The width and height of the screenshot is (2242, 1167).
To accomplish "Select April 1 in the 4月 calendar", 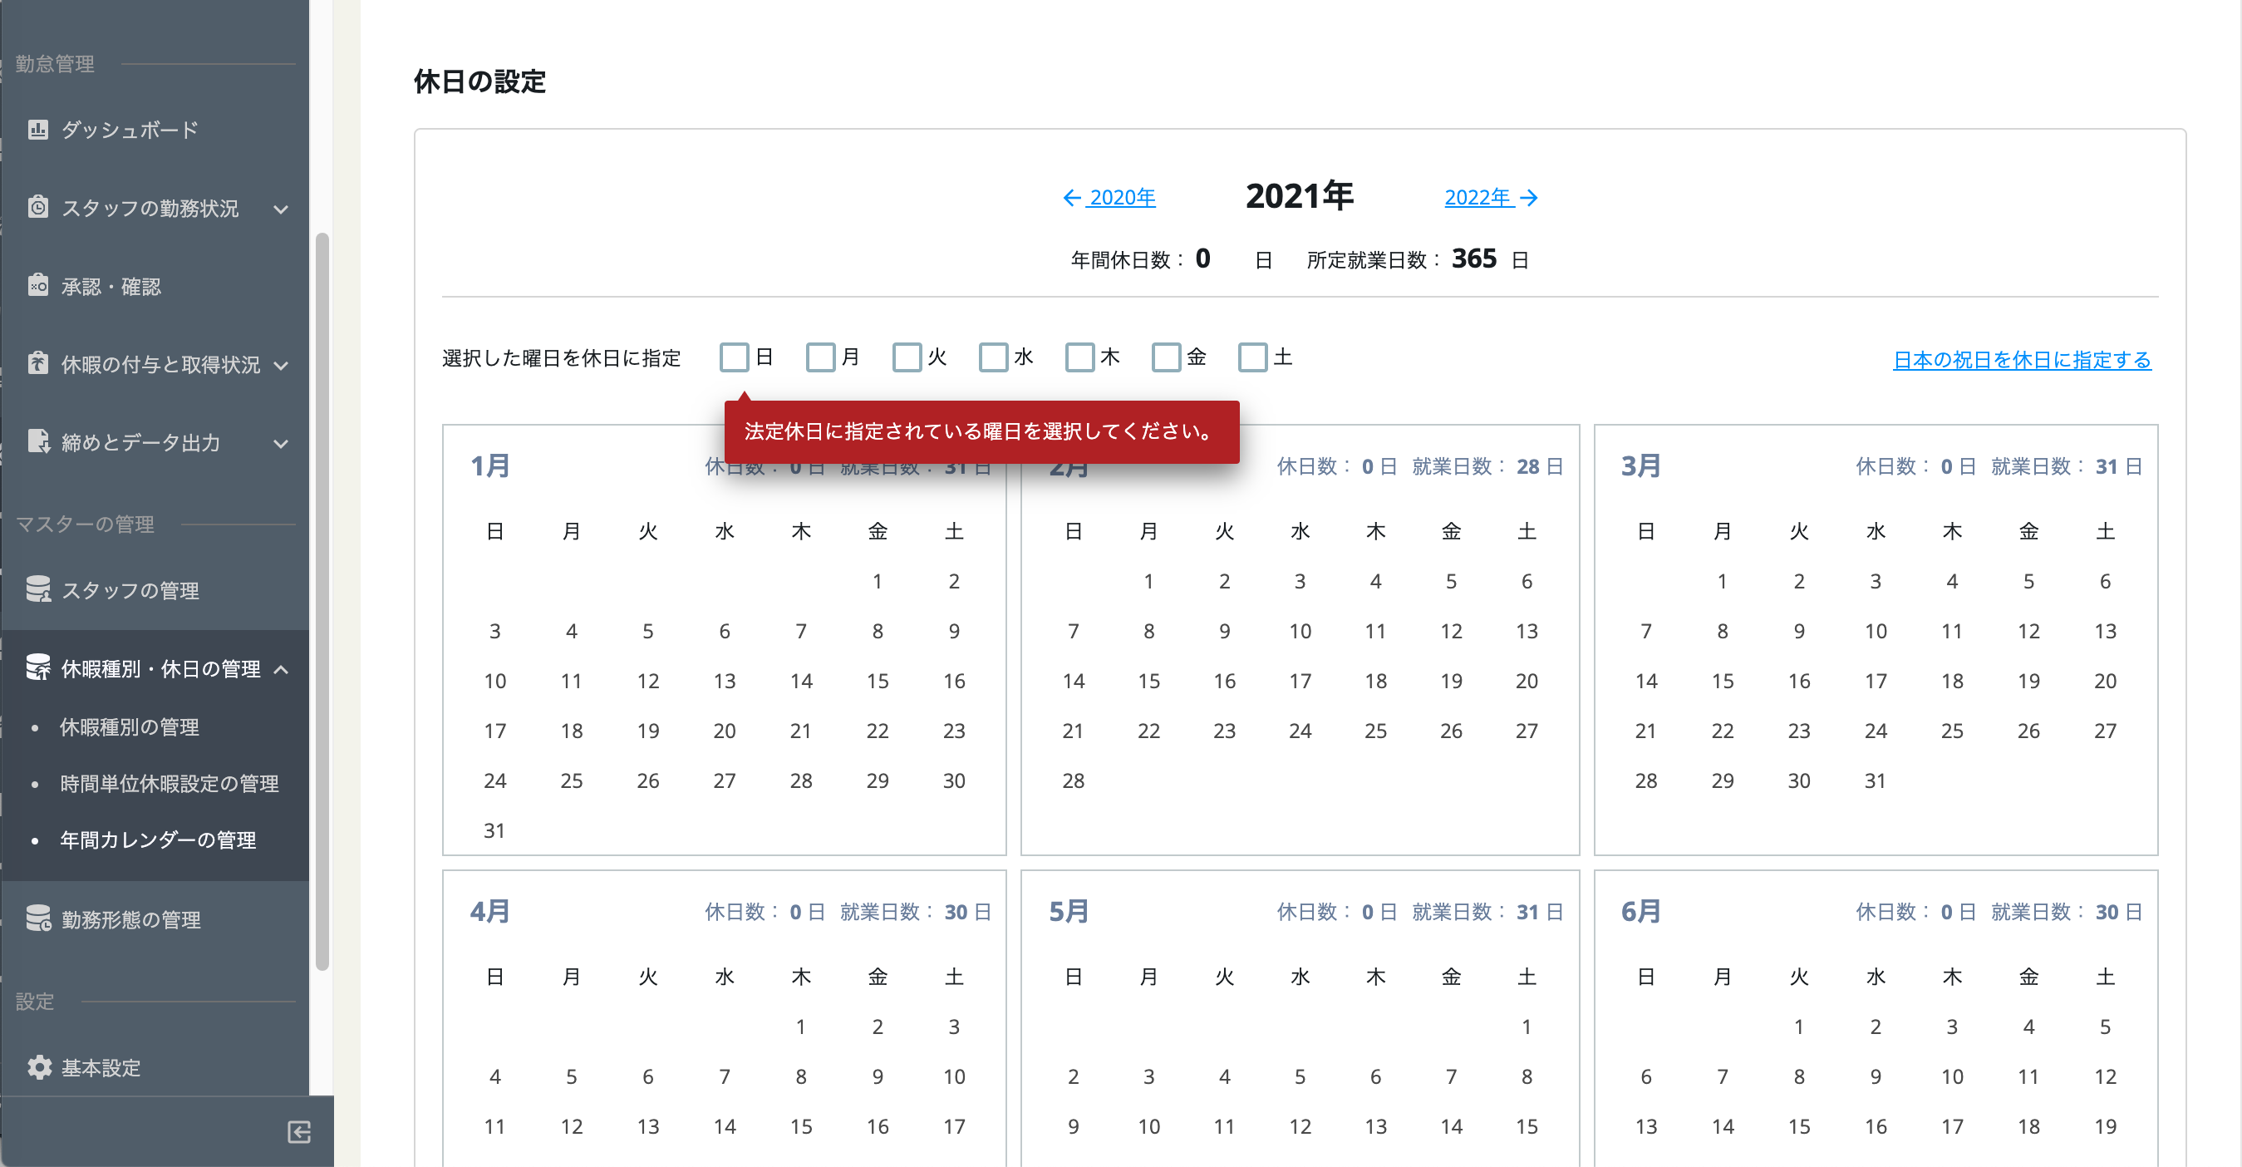I will point(801,1026).
